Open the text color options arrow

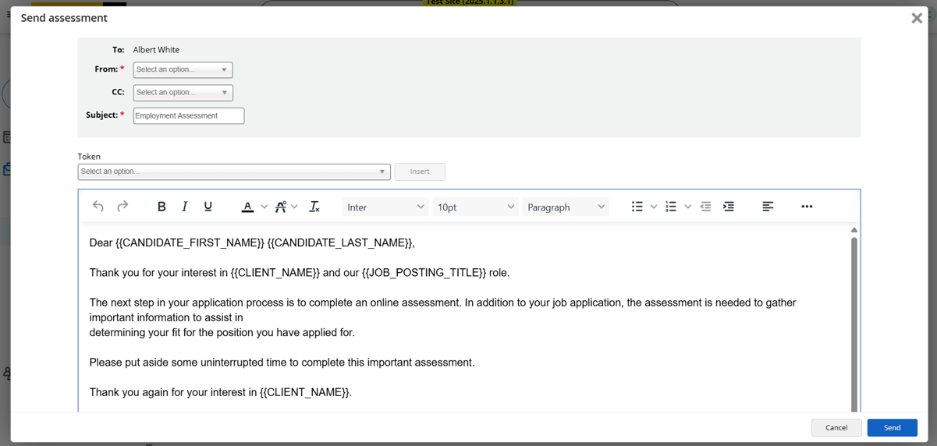pos(264,207)
